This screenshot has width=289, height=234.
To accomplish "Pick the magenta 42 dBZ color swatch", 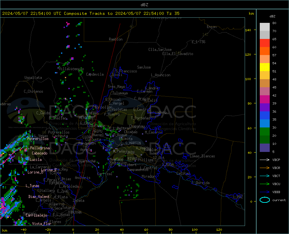I will (x=265, y=99).
